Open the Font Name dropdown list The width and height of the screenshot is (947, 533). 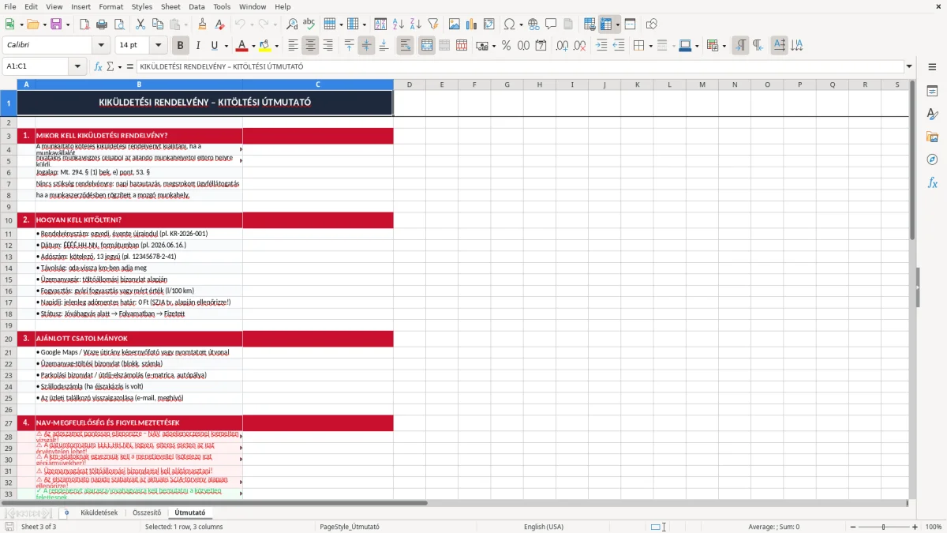pyautogui.click(x=100, y=46)
